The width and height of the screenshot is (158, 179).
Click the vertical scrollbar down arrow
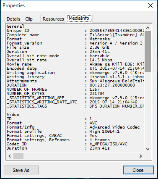coord(148,149)
